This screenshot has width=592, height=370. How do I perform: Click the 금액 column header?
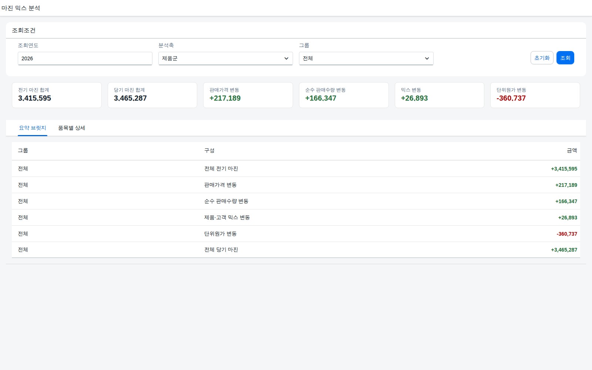point(572,151)
